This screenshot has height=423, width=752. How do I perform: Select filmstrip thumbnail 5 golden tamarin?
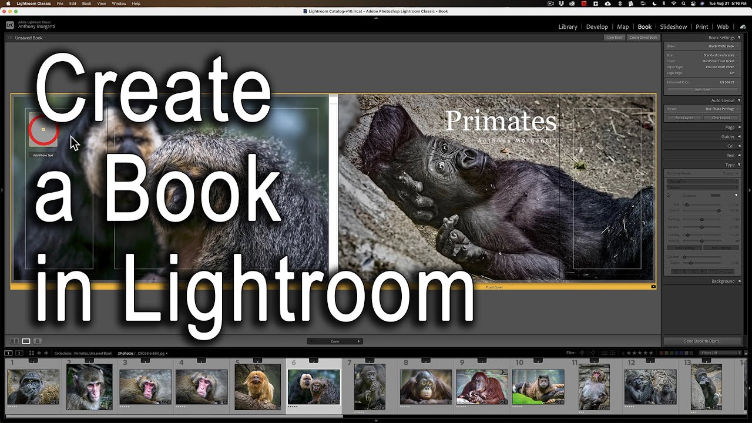(257, 386)
